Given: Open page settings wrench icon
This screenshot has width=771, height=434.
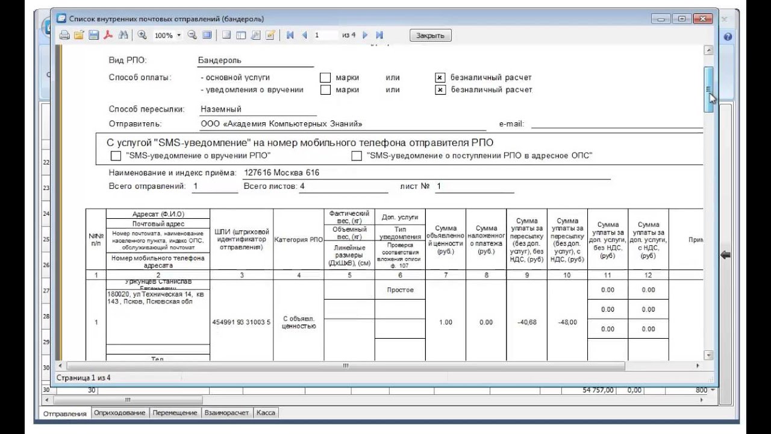Looking at the screenshot, I should click(255, 36).
